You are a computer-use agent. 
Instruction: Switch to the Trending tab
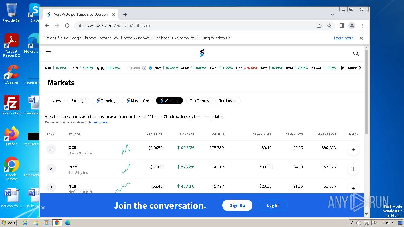(x=106, y=101)
